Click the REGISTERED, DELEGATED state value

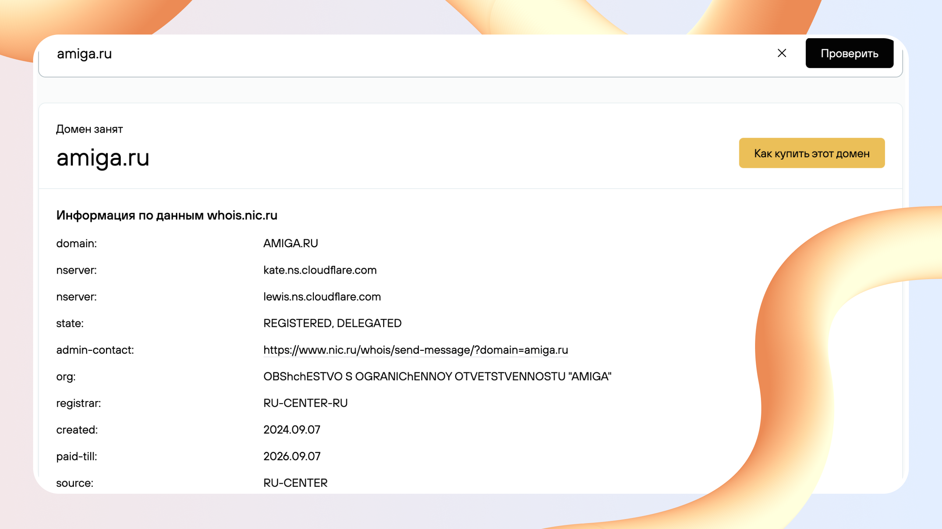point(332,323)
